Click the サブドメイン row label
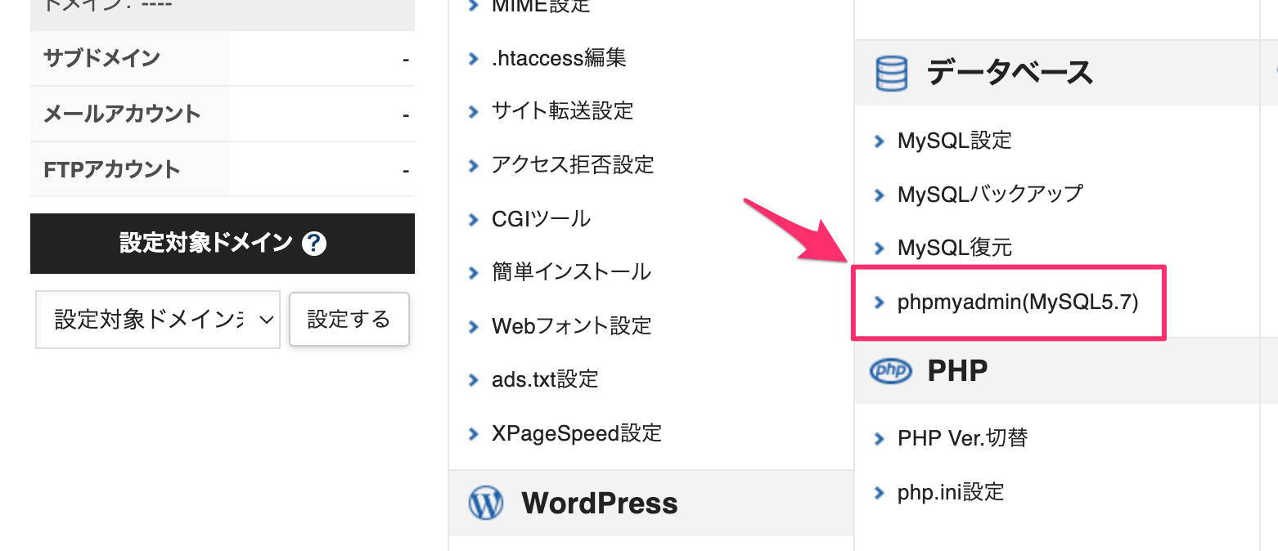 coord(101,59)
